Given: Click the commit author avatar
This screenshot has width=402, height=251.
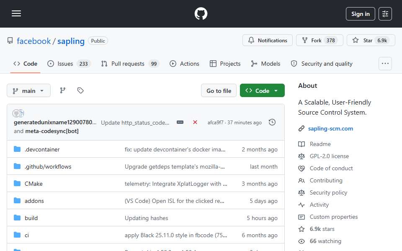Looking at the screenshot, I should pyautogui.click(x=16, y=113).
